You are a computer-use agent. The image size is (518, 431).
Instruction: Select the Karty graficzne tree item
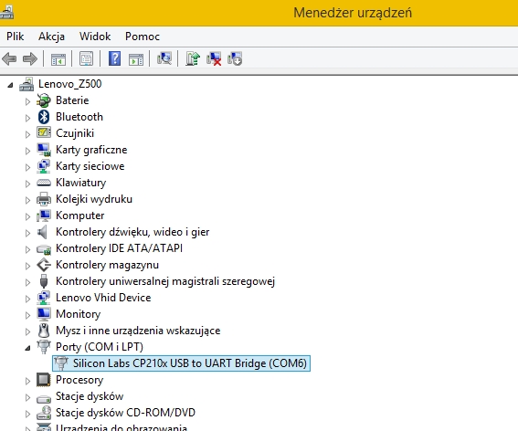[x=91, y=150]
